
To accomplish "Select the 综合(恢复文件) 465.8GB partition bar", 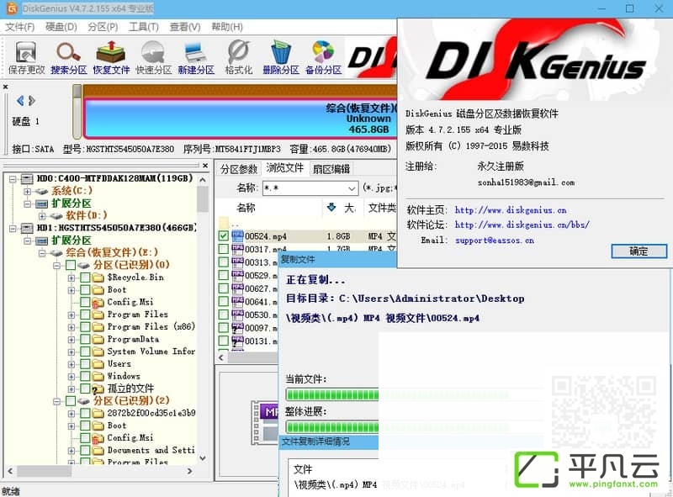I will 240,119.
